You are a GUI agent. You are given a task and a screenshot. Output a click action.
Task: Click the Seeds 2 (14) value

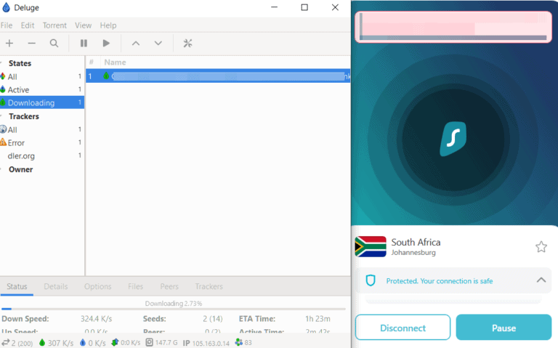(x=212, y=319)
